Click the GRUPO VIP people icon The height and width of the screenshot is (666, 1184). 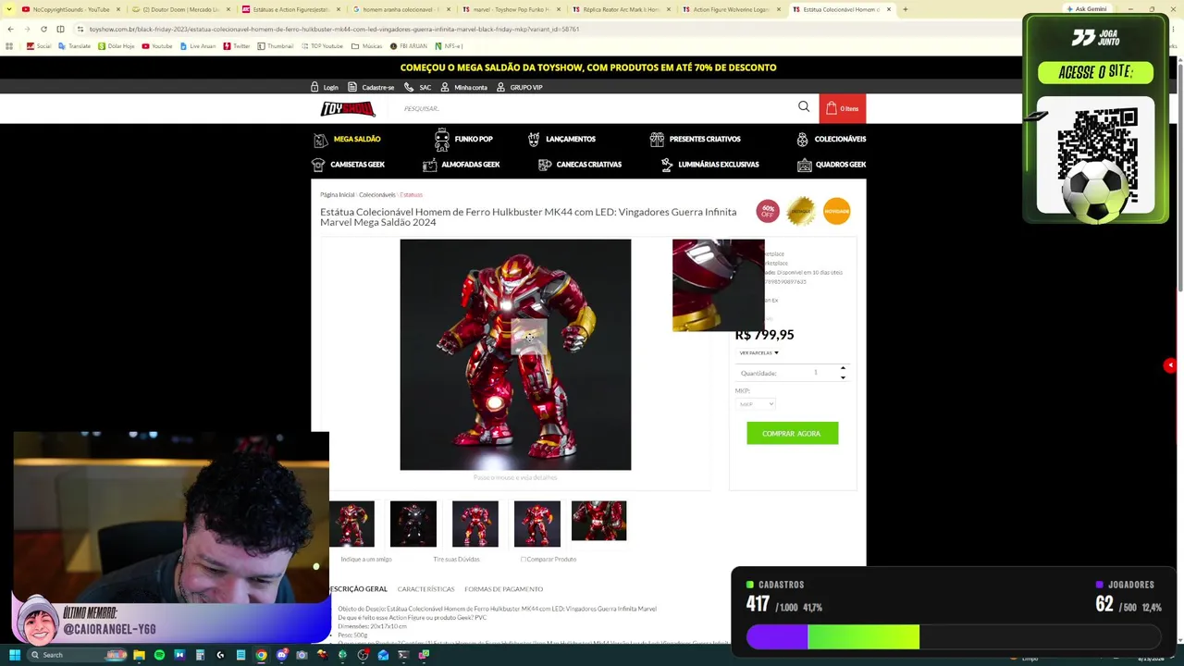click(x=501, y=87)
